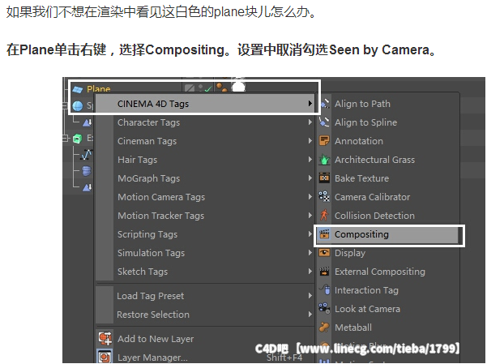
Task: Expand the Motion Tracker Tags submenu arrow
Action: pos(310,216)
